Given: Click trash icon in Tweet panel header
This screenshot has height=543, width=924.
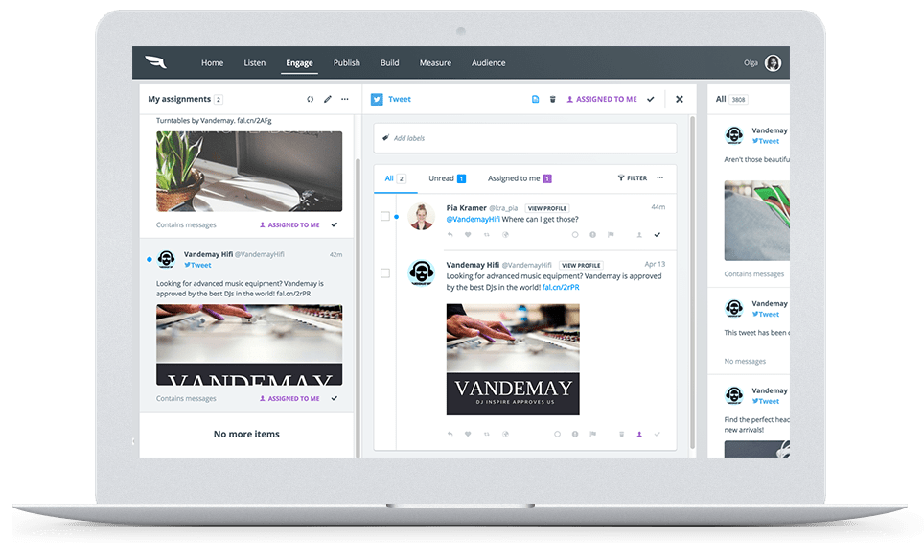Looking at the screenshot, I should coord(553,99).
